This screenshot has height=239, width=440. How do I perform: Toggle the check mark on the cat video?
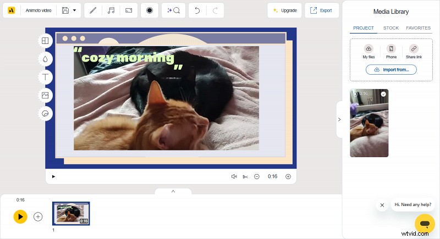pyautogui.click(x=383, y=94)
